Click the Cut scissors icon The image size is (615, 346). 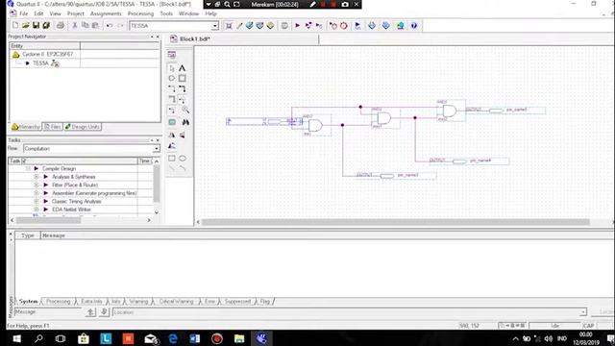click(75, 26)
